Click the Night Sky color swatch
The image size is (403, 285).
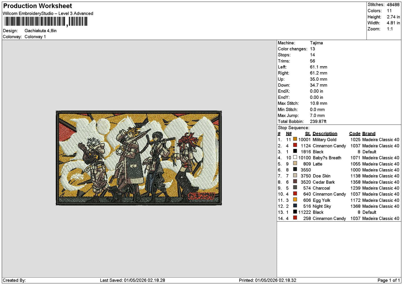[295, 206]
